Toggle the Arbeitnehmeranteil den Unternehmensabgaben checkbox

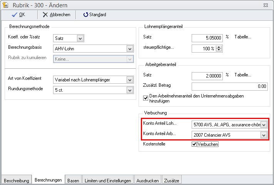145,98
